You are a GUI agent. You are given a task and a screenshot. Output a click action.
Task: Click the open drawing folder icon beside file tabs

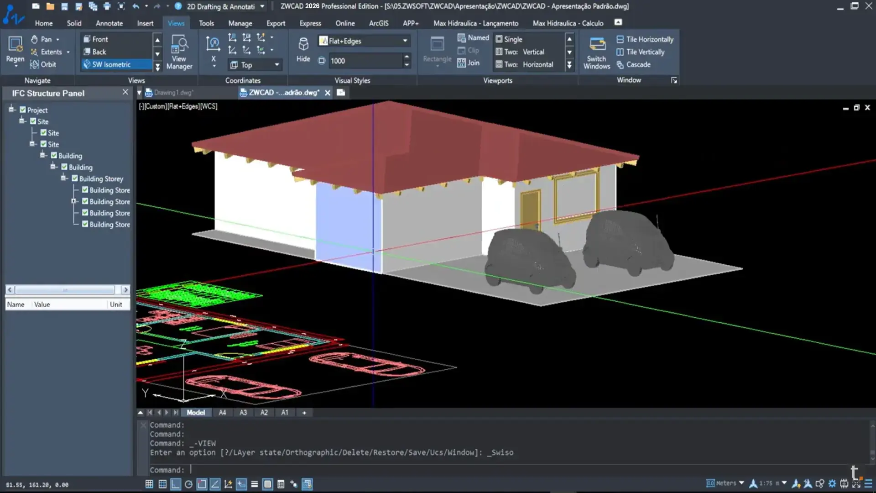click(x=341, y=93)
